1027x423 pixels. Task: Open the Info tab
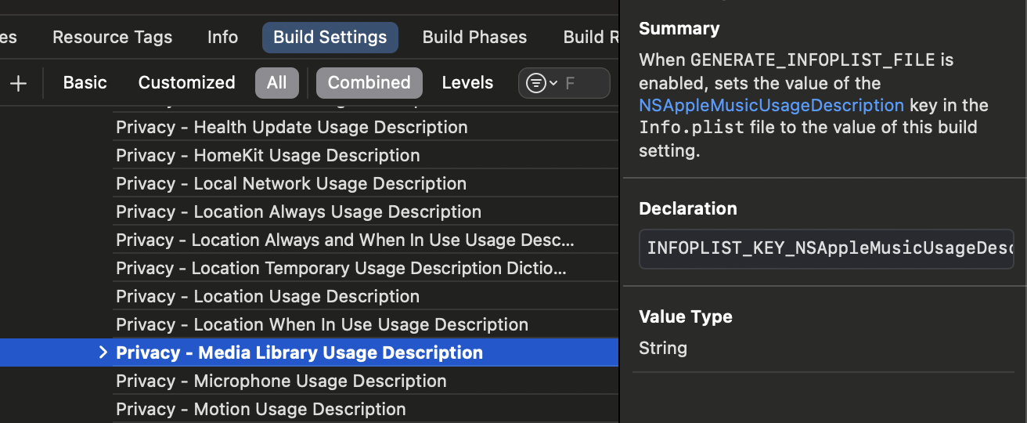(222, 37)
